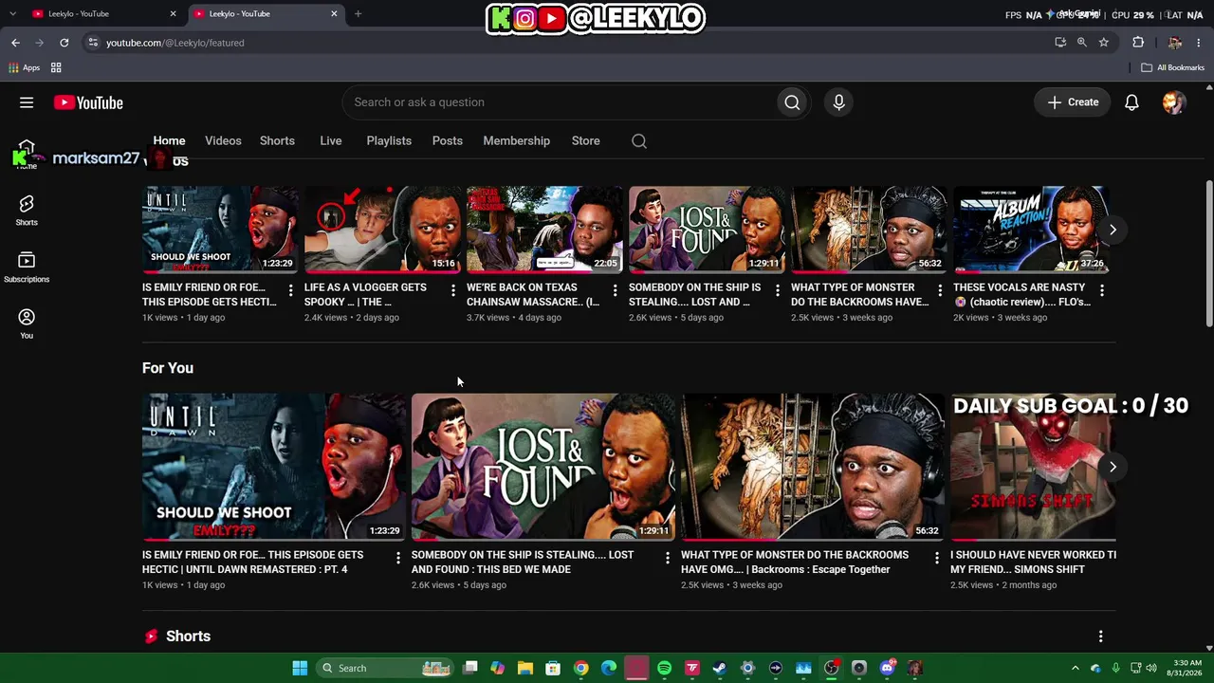Go to the YouTube logo homepage
Viewport: 1214px width, 683px height.
pyautogui.click(x=88, y=102)
